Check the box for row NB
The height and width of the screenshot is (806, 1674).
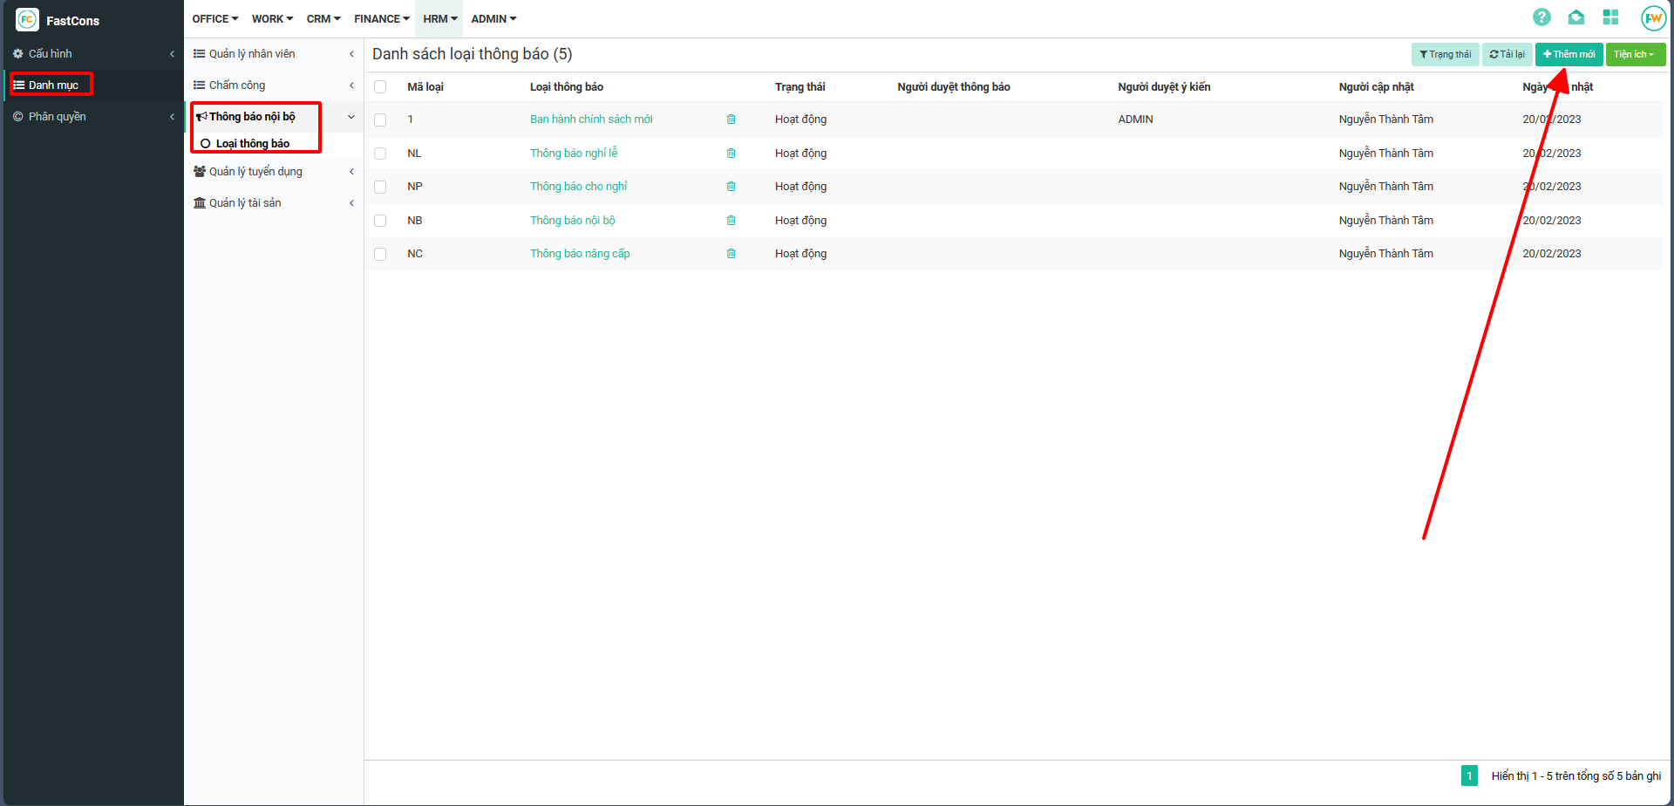[x=380, y=221]
